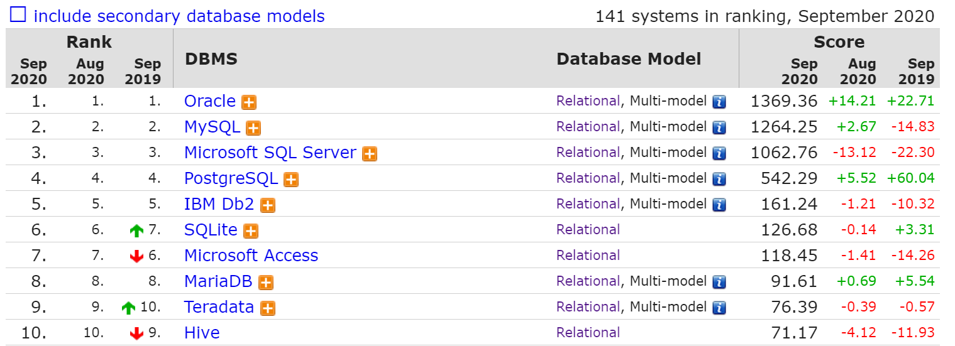Click the Score column header
Screen dimensions: 955x346
839,42
